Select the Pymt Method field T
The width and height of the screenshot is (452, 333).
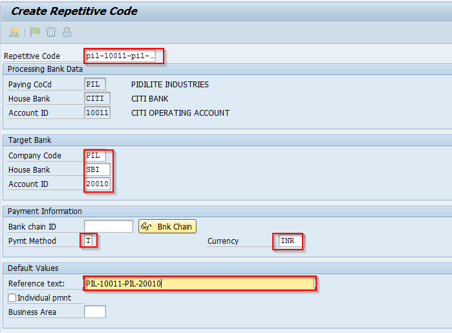[x=89, y=241]
